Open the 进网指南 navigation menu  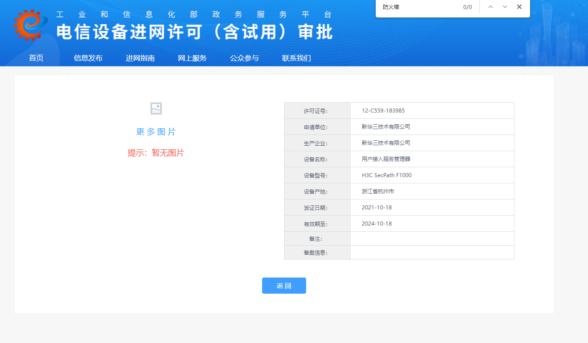coord(140,58)
